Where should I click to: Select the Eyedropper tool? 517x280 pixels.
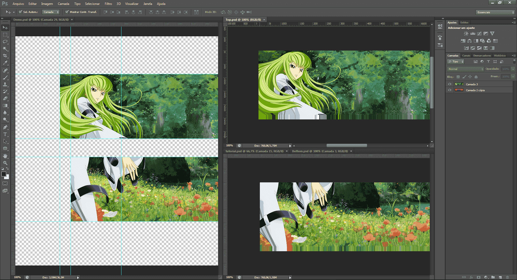click(5, 63)
